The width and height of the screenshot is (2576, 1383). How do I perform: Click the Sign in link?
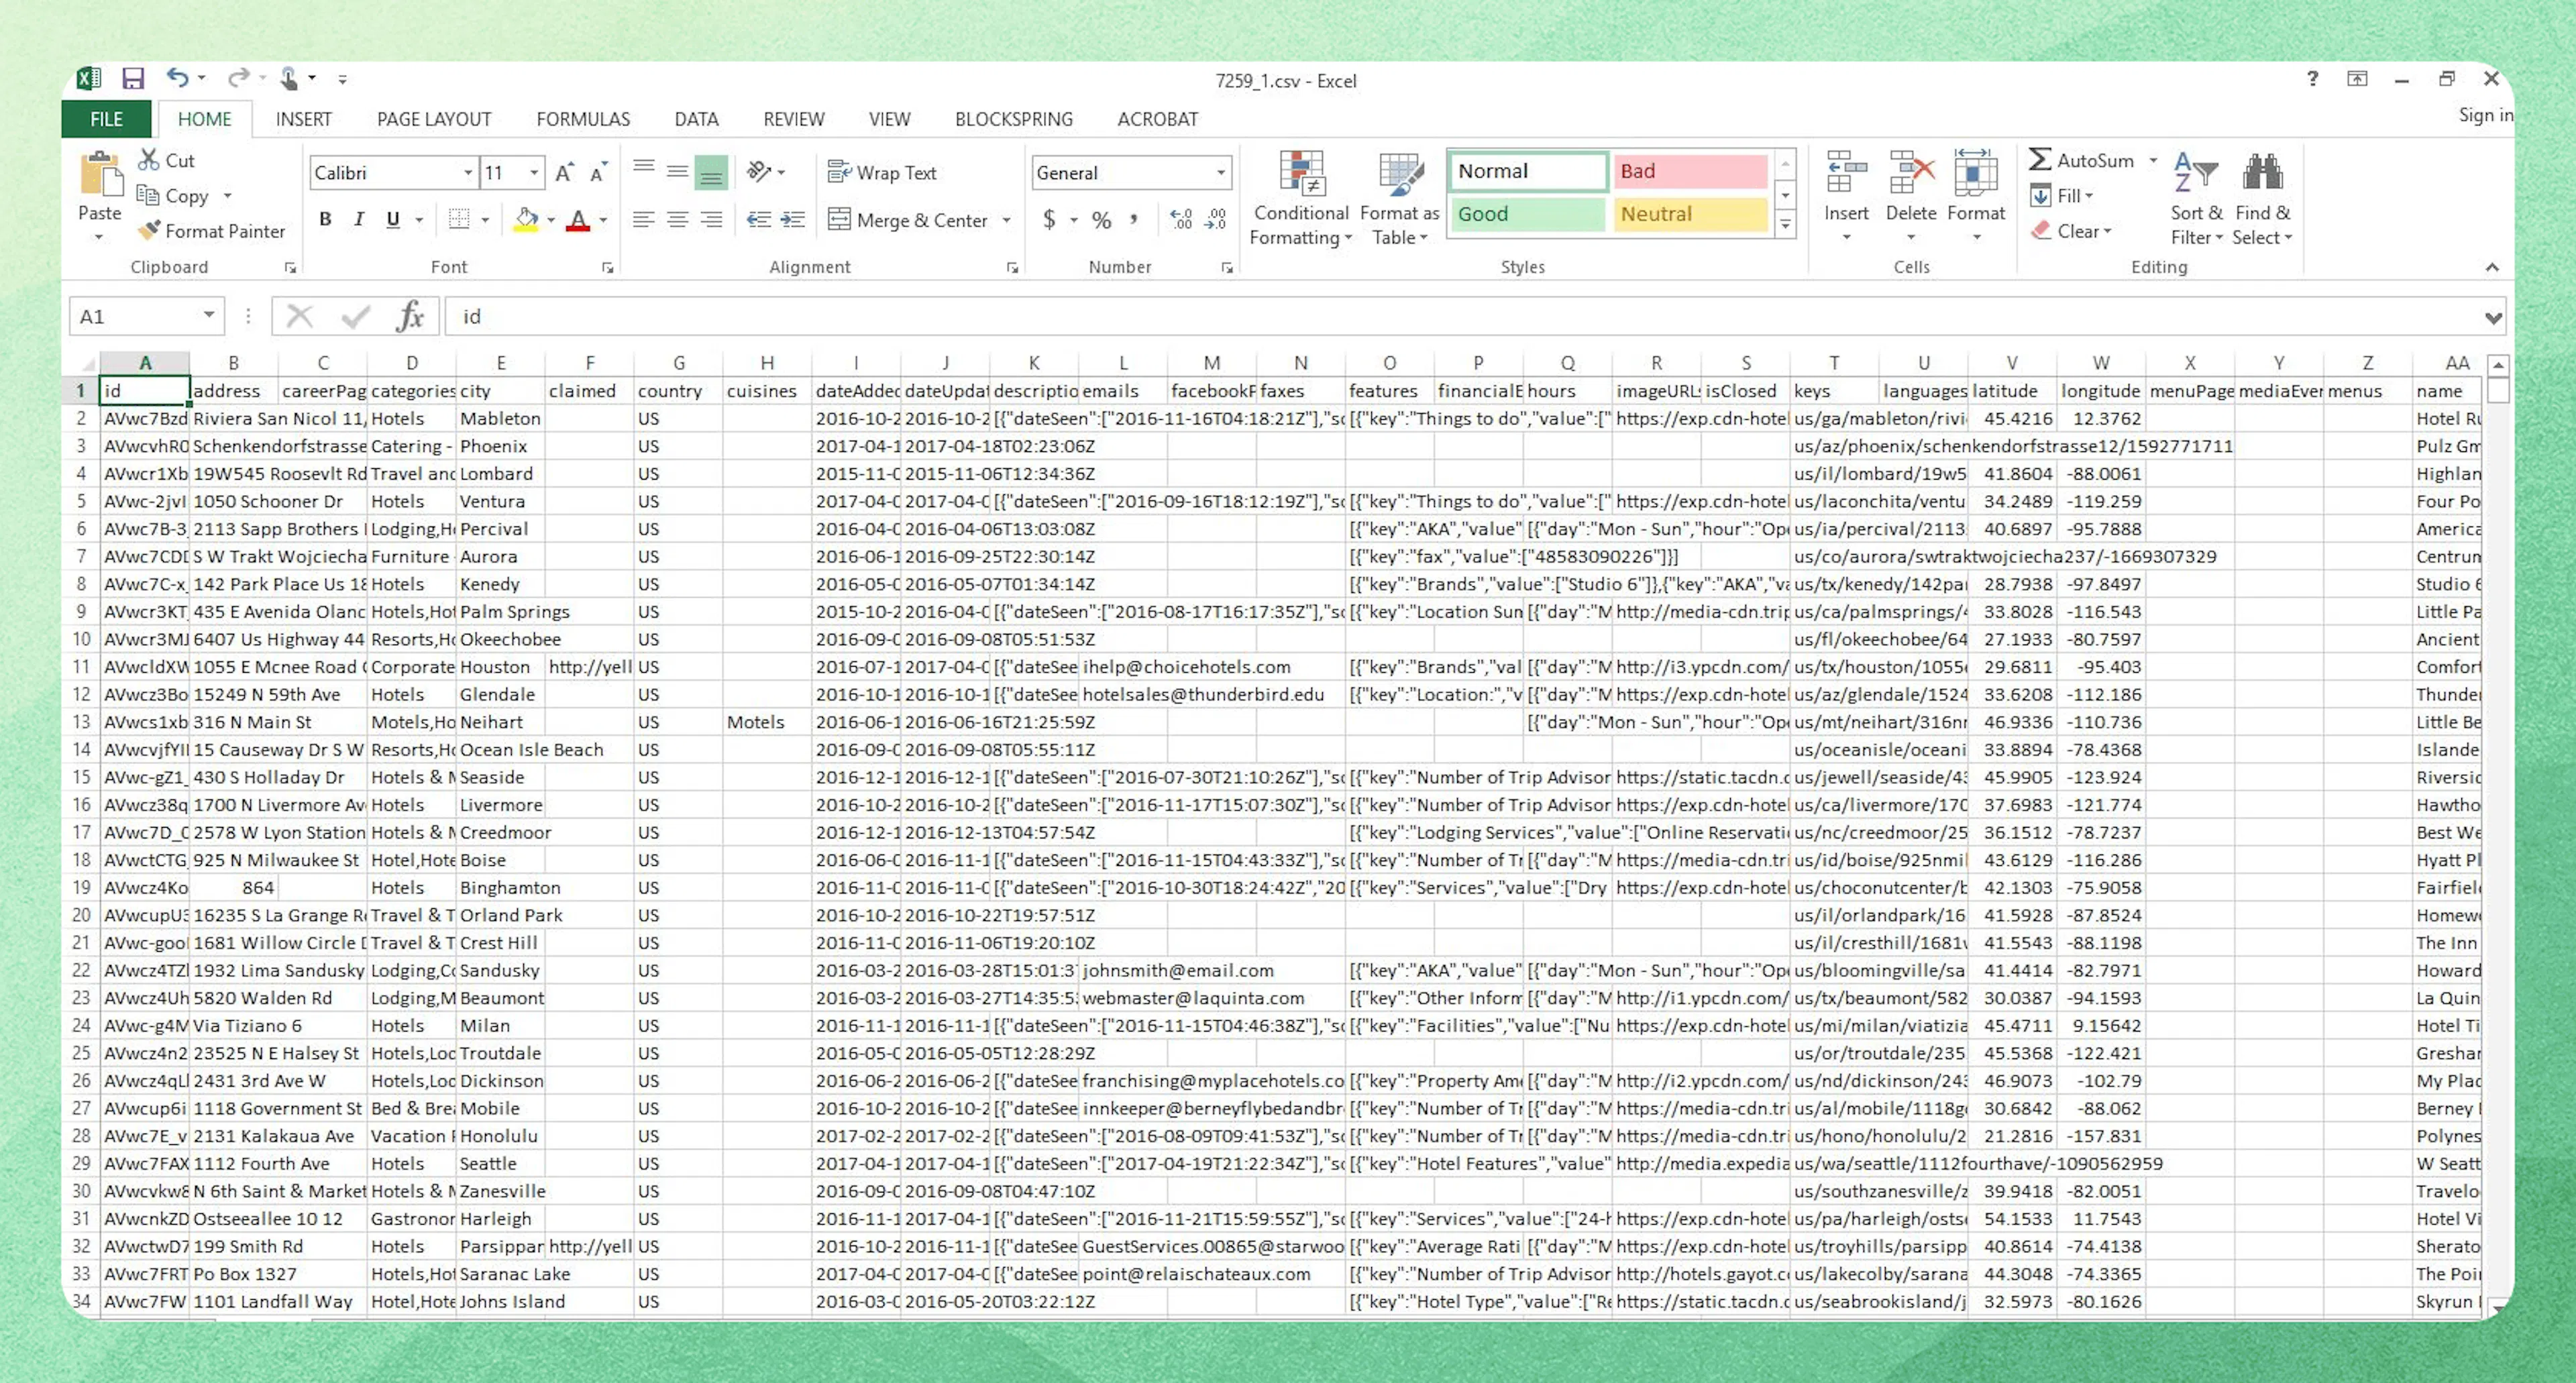(x=2485, y=115)
